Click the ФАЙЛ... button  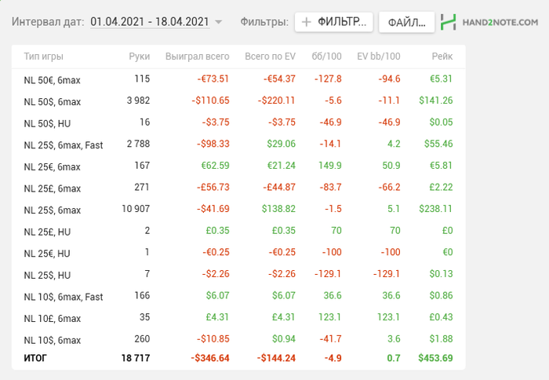406,22
